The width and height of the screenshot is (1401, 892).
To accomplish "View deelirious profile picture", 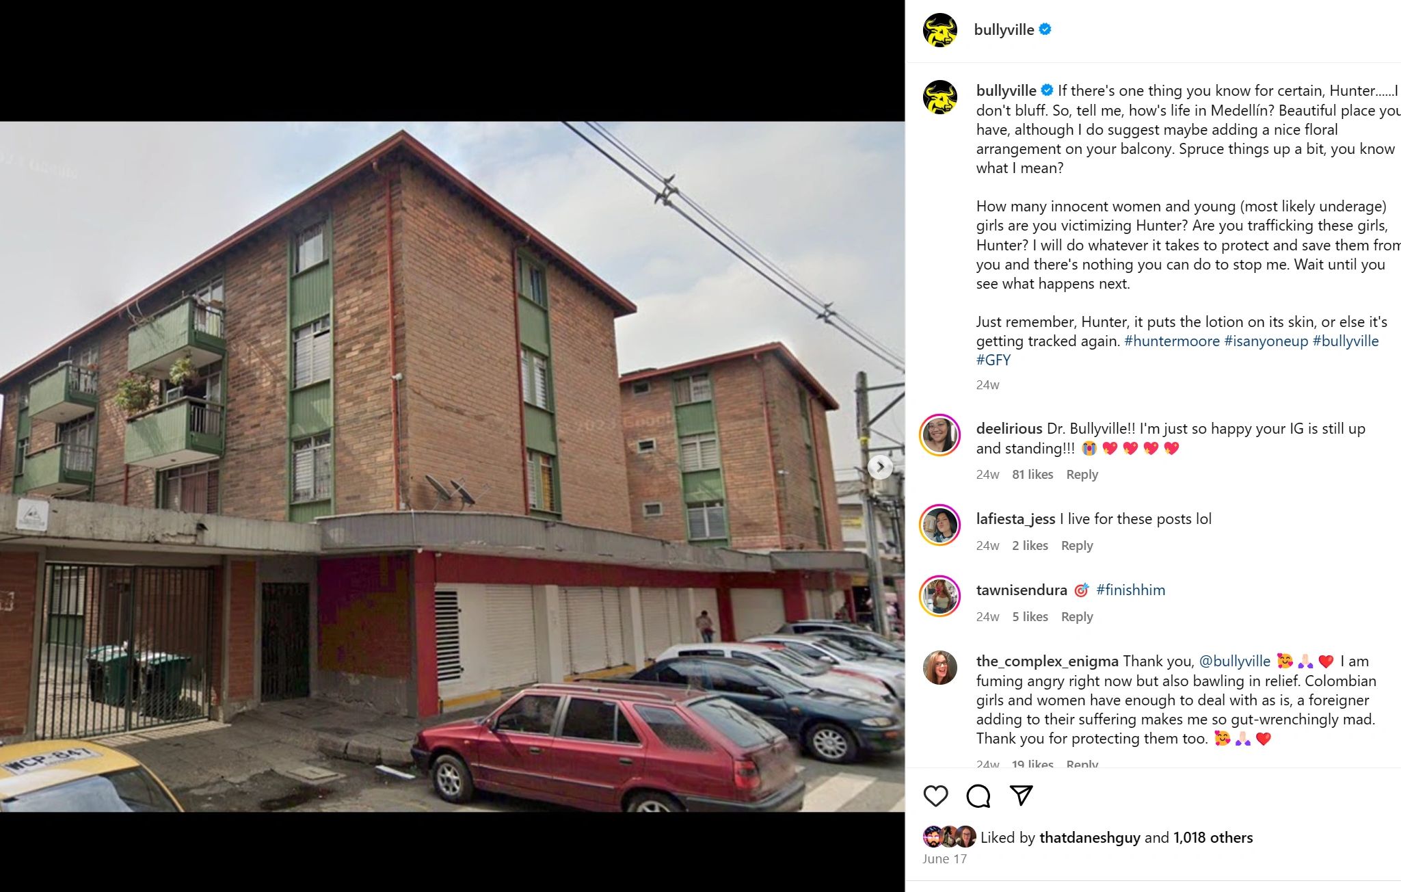I will (x=940, y=435).
